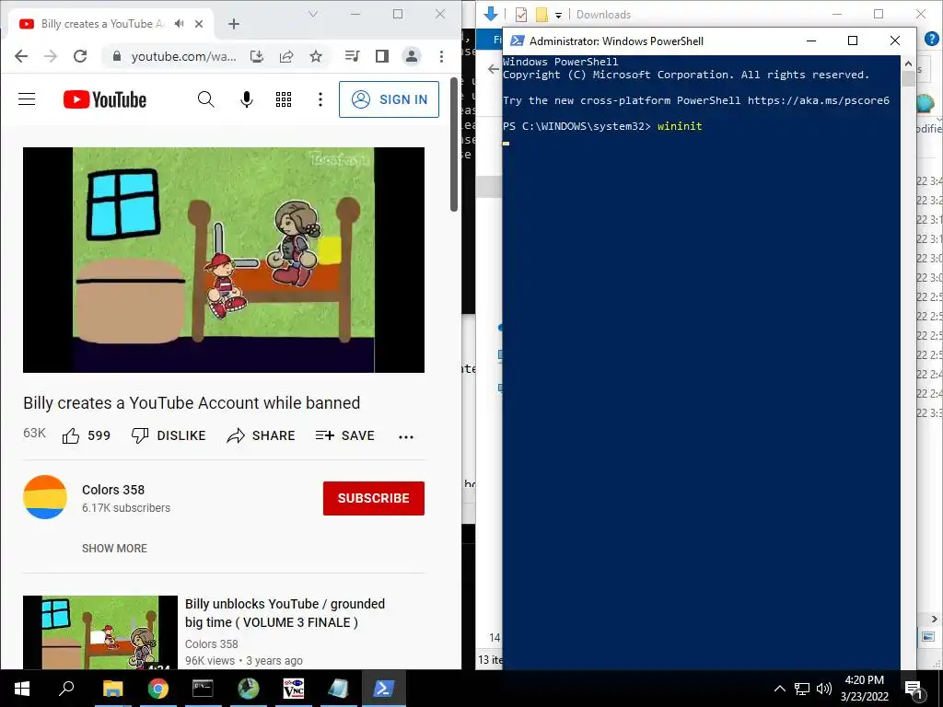
Task: Bookmark this page with star icon
Action: click(x=316, y=56)
